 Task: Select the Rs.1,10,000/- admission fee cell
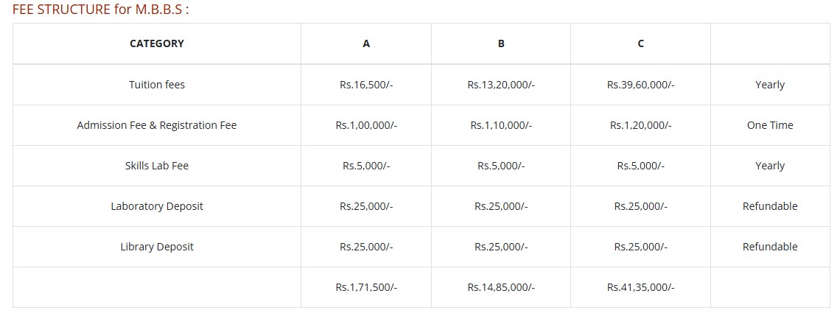click(x=501, y=125)
